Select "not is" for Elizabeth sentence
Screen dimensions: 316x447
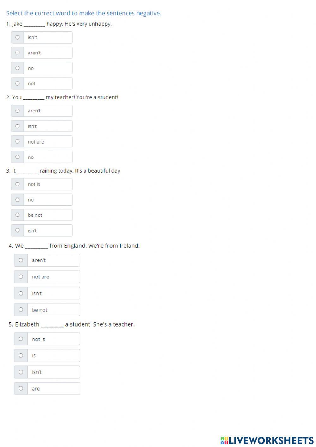tap(21, 339)
